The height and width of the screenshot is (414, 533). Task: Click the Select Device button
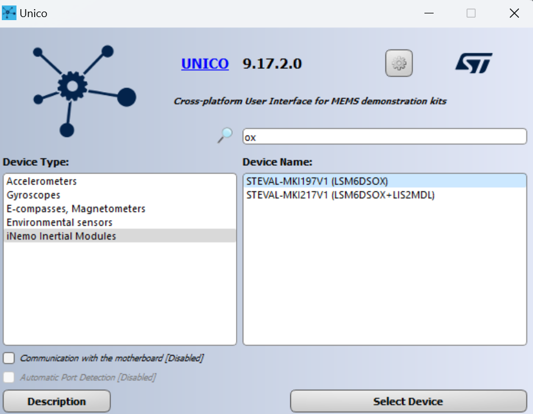408,401
